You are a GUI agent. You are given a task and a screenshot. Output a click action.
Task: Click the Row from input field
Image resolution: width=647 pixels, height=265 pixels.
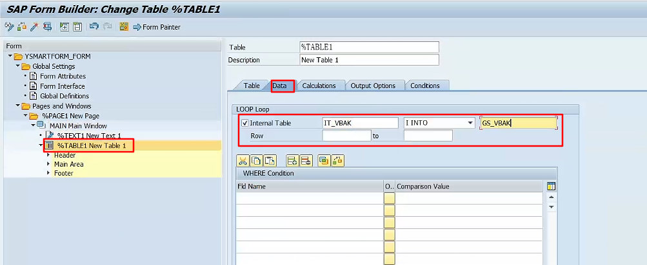click(x=346, y=135)
